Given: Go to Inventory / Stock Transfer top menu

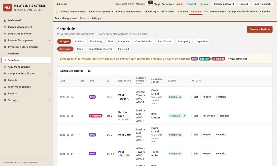Looking at the screenshot, I should pos(160,12).
